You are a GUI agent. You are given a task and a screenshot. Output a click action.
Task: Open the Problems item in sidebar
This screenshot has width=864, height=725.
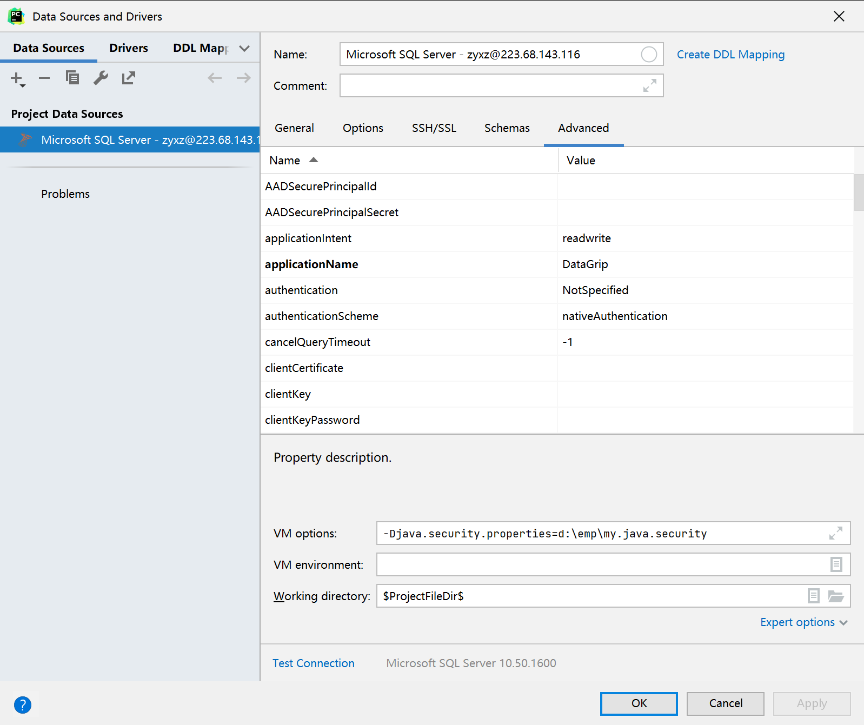tap(65, 194)
